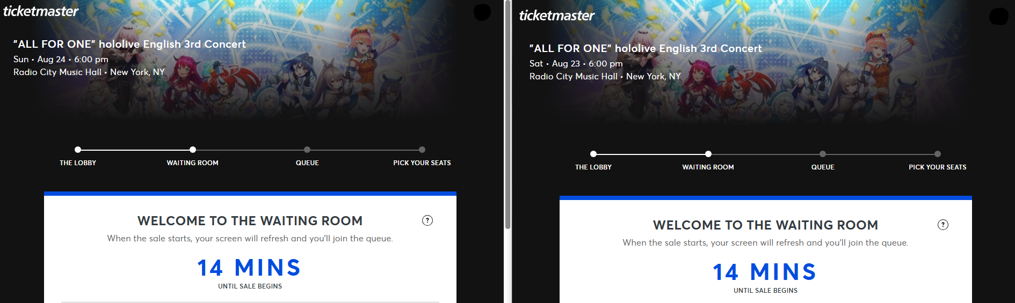Click the "PICK YOUR SEATS" label in the left pane
Screen dimensions: 1015x303
coord(422,163)
